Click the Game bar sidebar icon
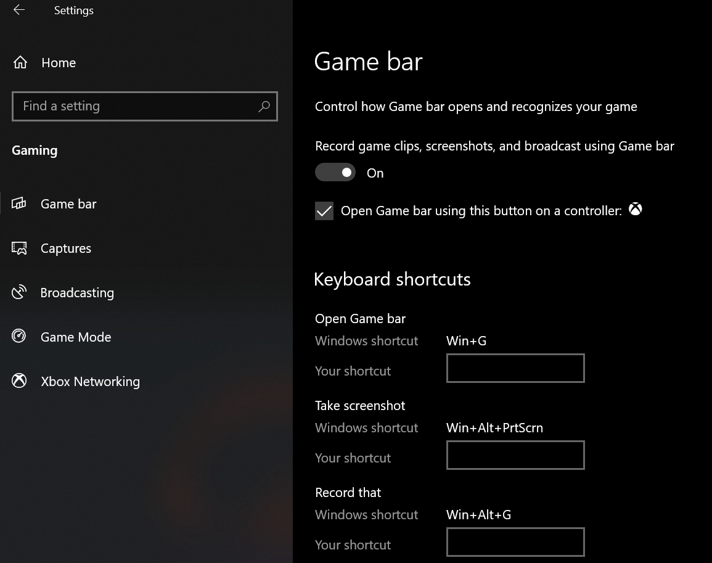712x563 pixels. (x=18, y=203)
